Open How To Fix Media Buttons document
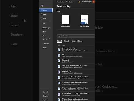134x101 pixels. pos(75,66)
